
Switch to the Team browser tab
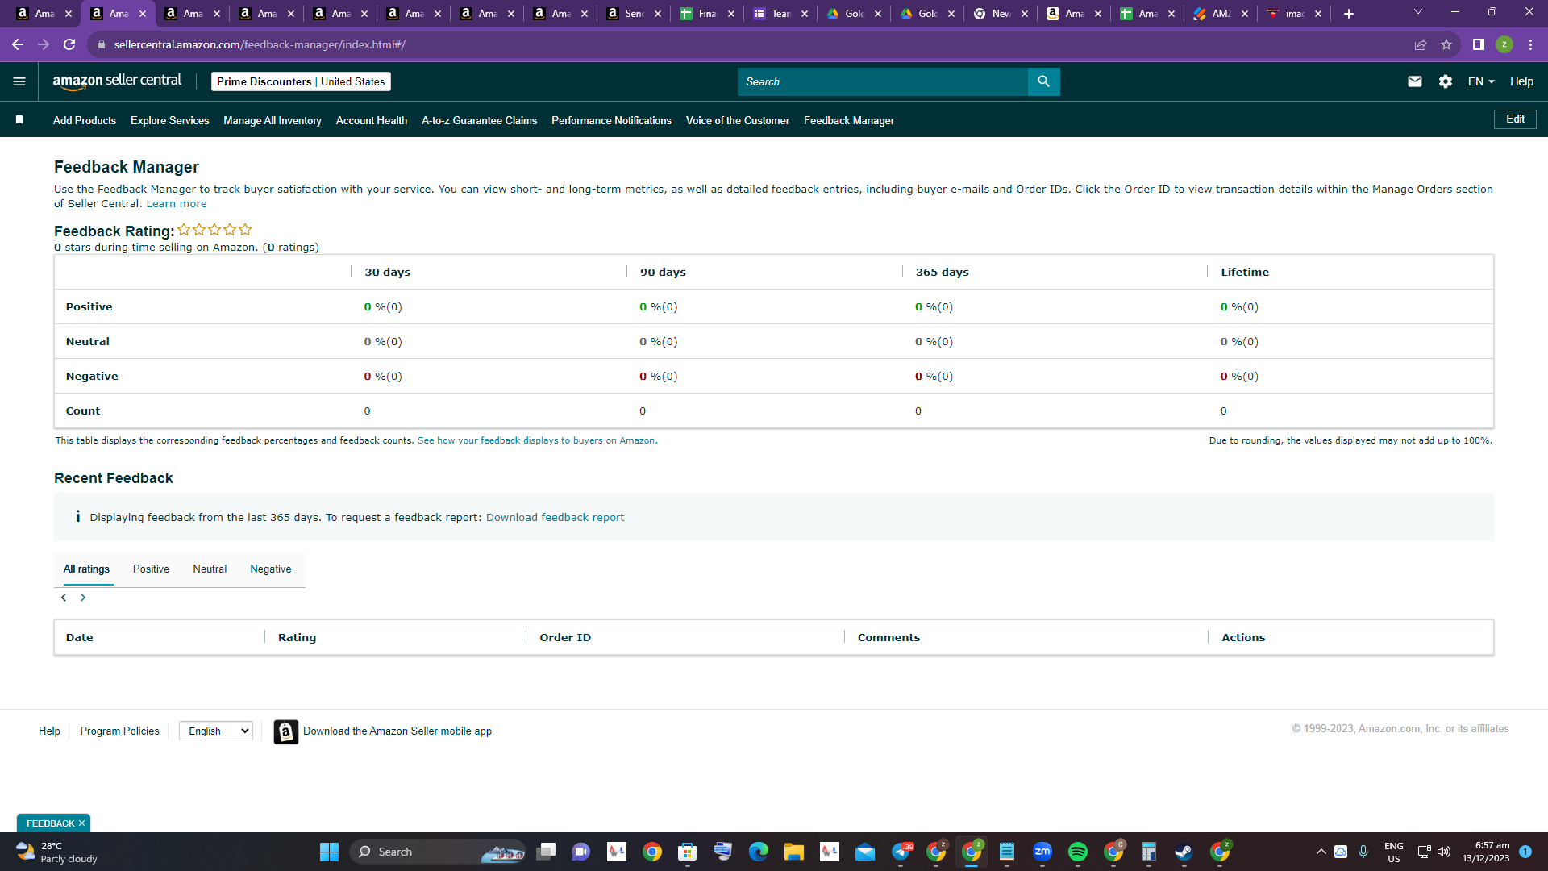pos(780,14)
